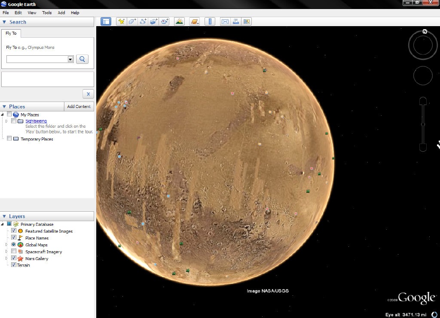
Task: Toggle the sidebar panel button in toolbar
Action: coord(106,21)
